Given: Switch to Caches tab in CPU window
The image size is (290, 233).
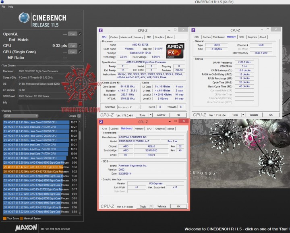Looking at the screenshot, I should point(114,37).
